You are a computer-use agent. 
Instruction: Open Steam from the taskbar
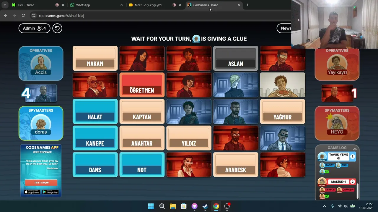(205, 206)
